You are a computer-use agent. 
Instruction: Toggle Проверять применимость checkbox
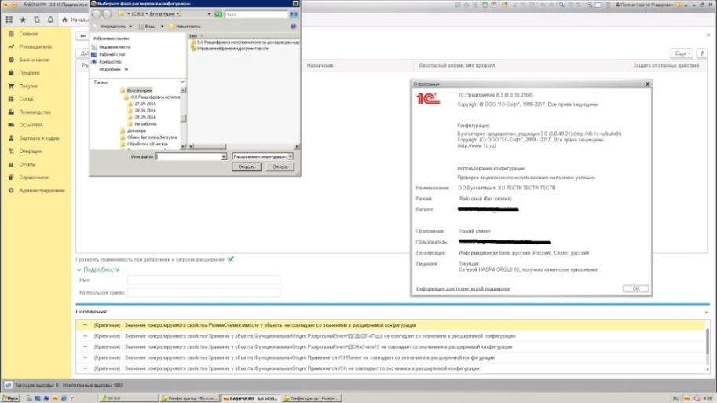coord(231,259)
